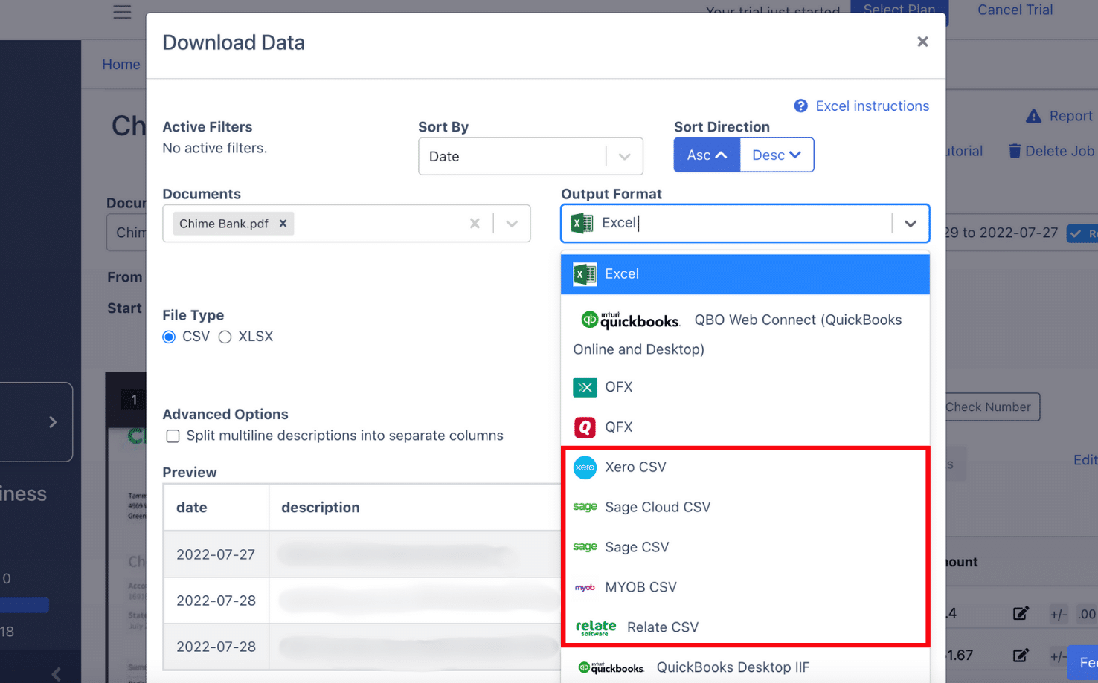Open the Sort By date dropdown
The width and height of the screenshot is (1098, 683).
point(623,156)
